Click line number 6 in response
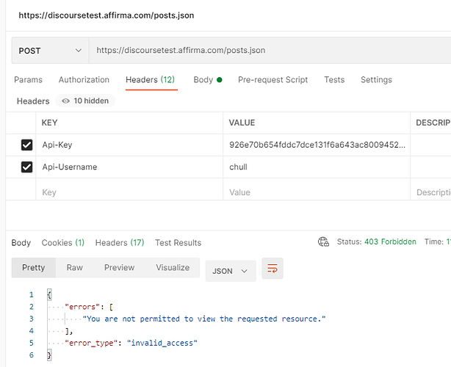The height and width of the screenshot is (367, 451). 32,355
